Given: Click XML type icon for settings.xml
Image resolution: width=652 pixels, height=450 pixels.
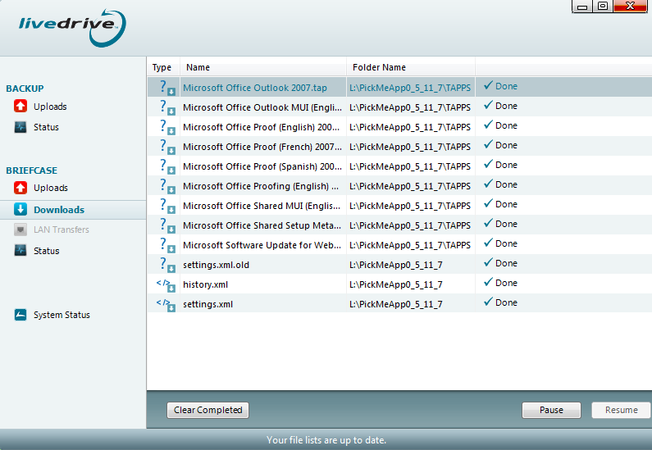Looking at the screenshot, I should tap(166, 305).
